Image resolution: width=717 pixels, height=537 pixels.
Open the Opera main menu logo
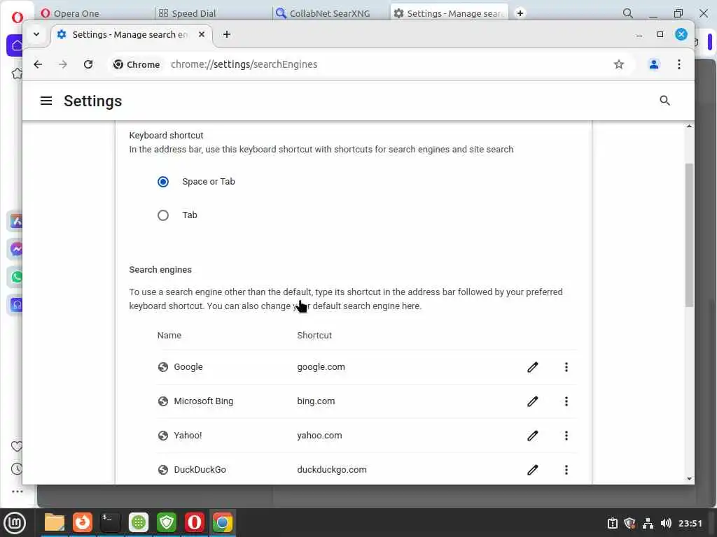pos(17,17)
